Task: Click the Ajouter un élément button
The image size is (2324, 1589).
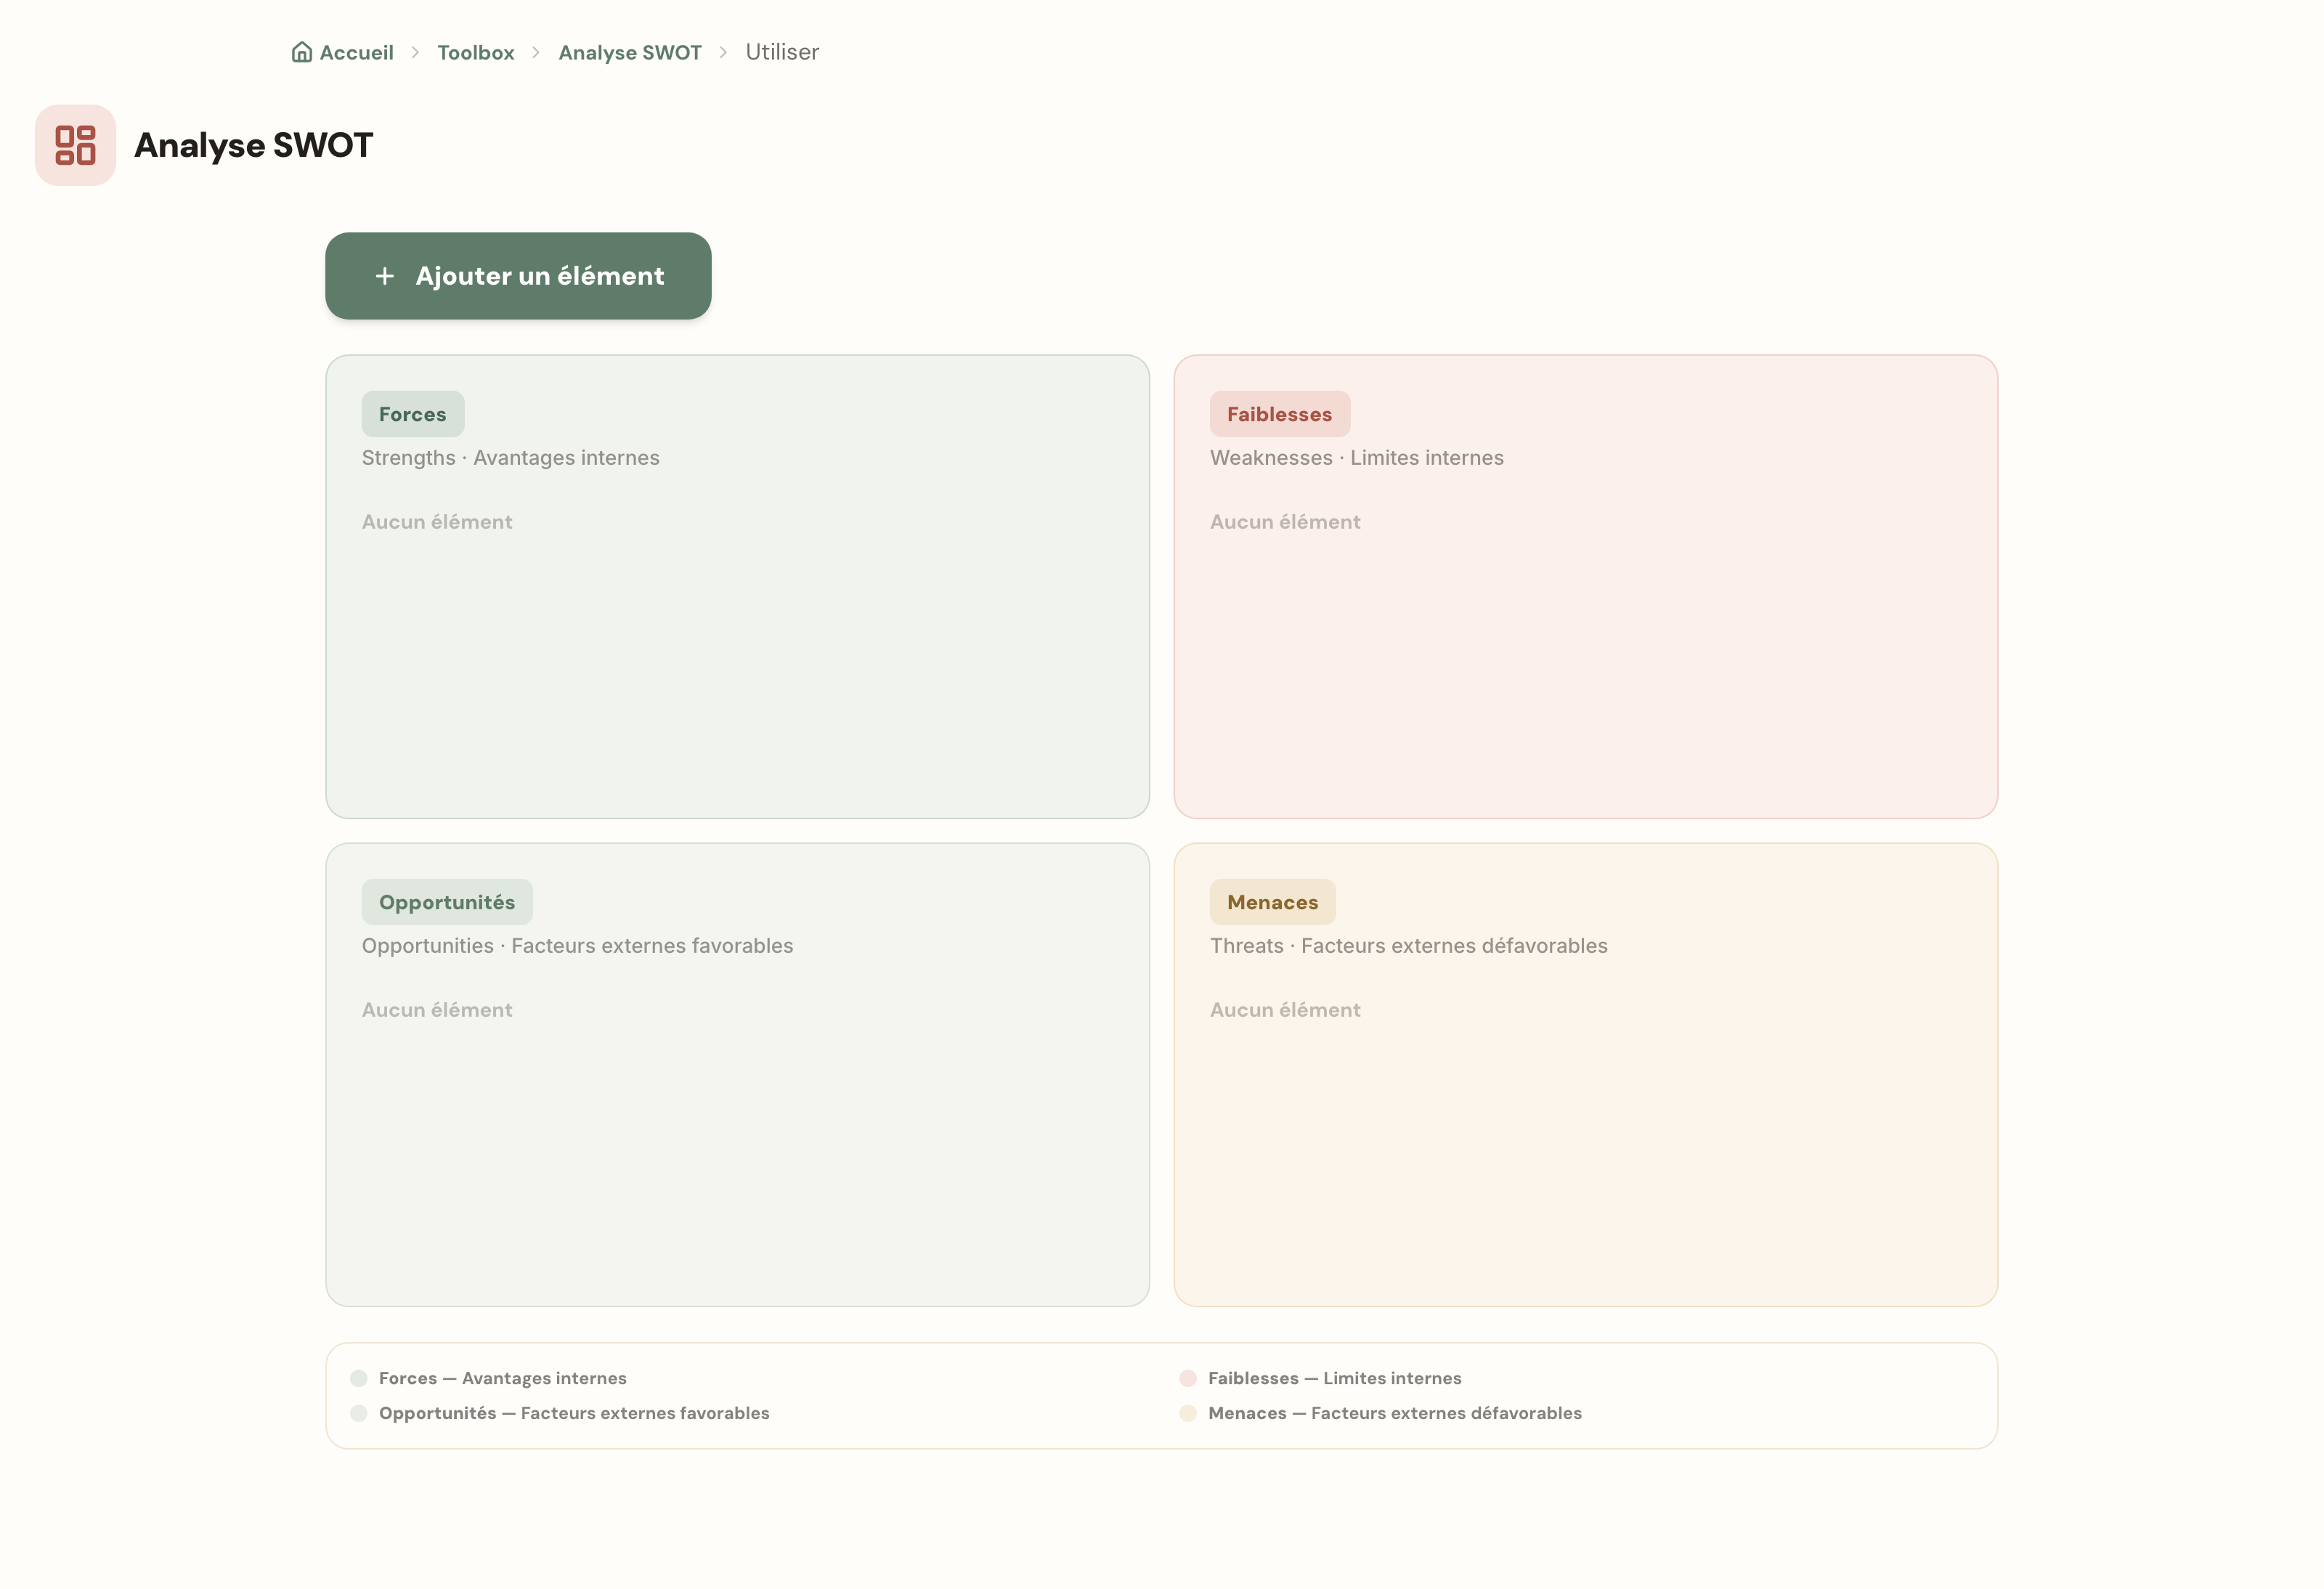Action: [x=518, y=276]
